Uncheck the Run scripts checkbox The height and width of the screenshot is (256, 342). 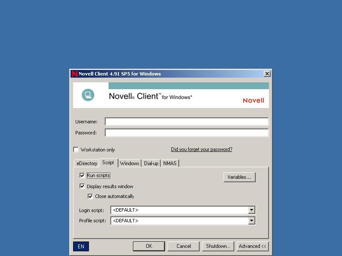click(82, 175)
